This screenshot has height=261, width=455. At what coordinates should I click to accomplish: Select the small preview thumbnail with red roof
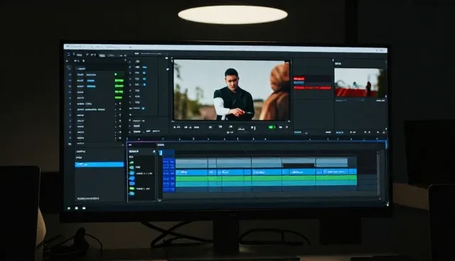360,83
